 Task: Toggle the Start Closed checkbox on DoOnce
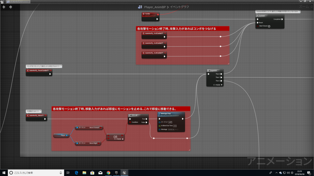pos(269,26)
